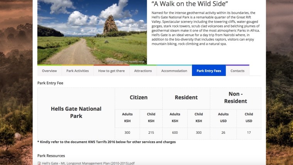Click the Non-Resident child fee value 17
Image resolution: width=293 pixels, height=165 pixels.
(249, 133)
